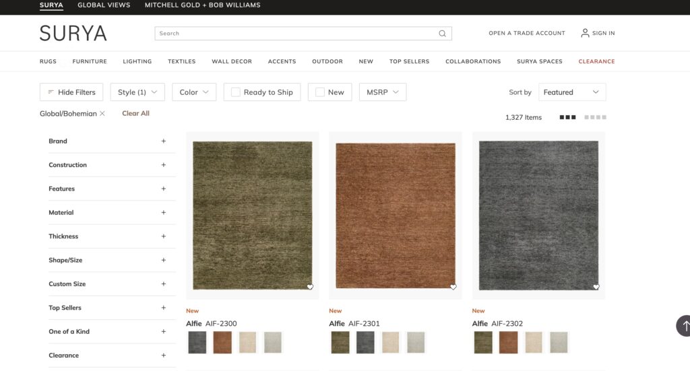Switch to Mitchell Gold + Bob Williams tab
The image size is (690, 371).
tap(202, 5)
